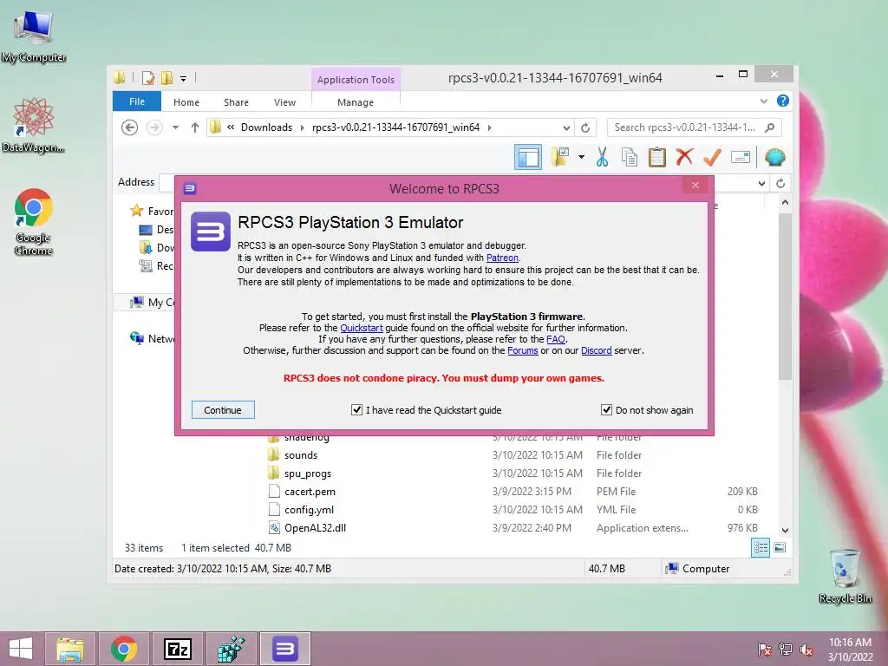Image resolution: width=888 pixels, height=666 pixels.
Task: Click the search magnifier icon
Action: [770, 127]
